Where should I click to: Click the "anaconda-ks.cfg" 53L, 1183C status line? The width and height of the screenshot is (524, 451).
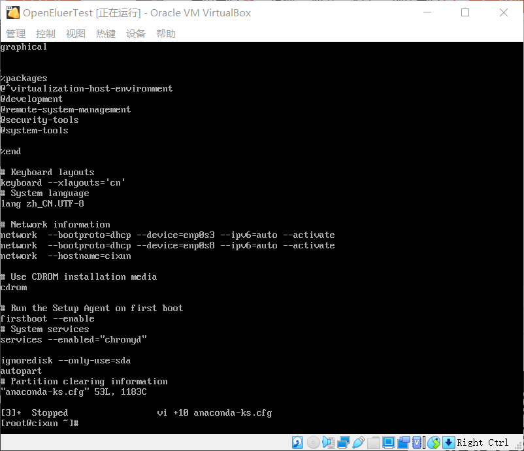pyautogui.click(x=74, y=392)
